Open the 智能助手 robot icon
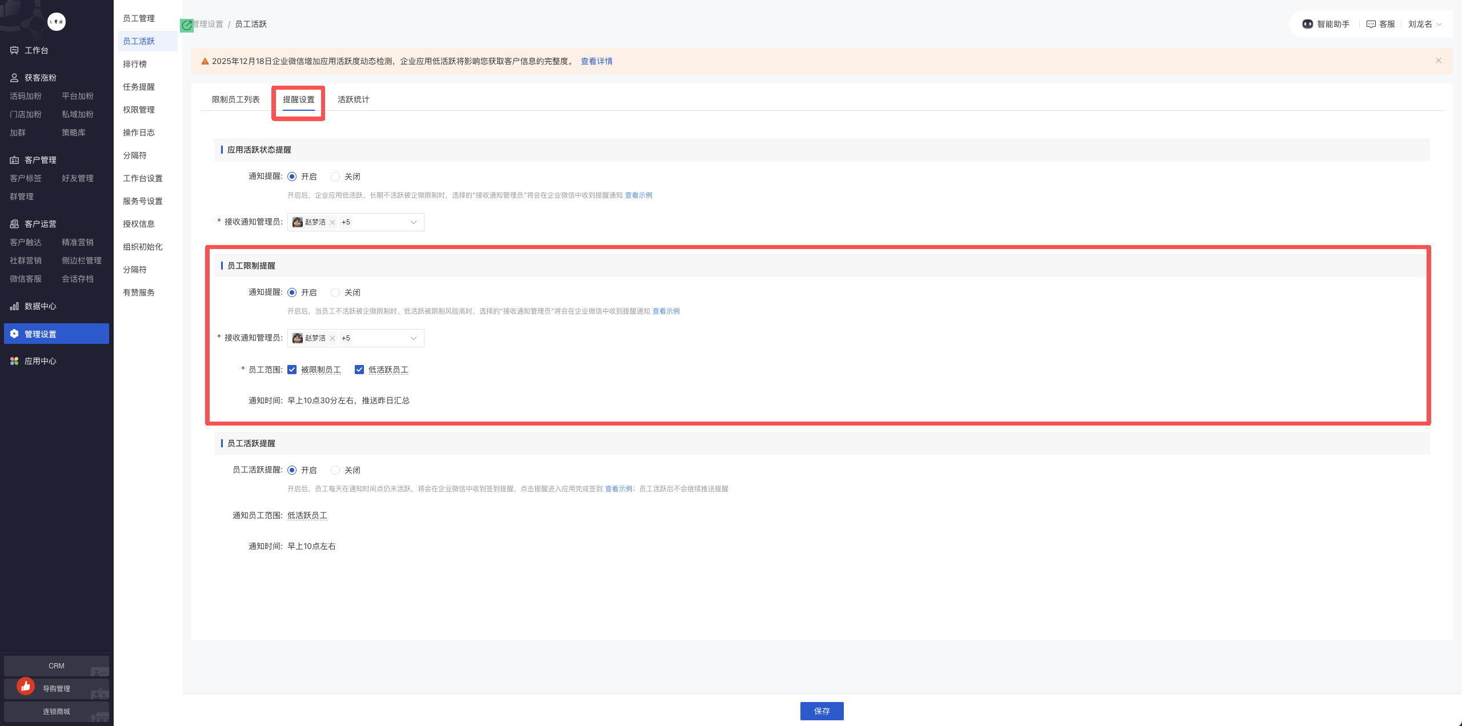 (x=1307, y=24)
